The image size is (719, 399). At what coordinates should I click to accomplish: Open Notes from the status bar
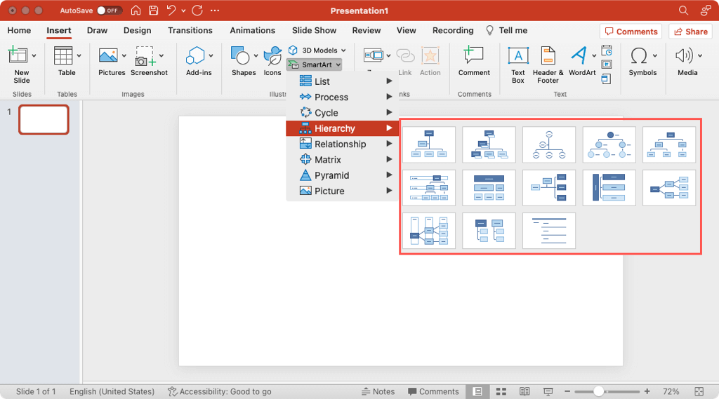378,391
